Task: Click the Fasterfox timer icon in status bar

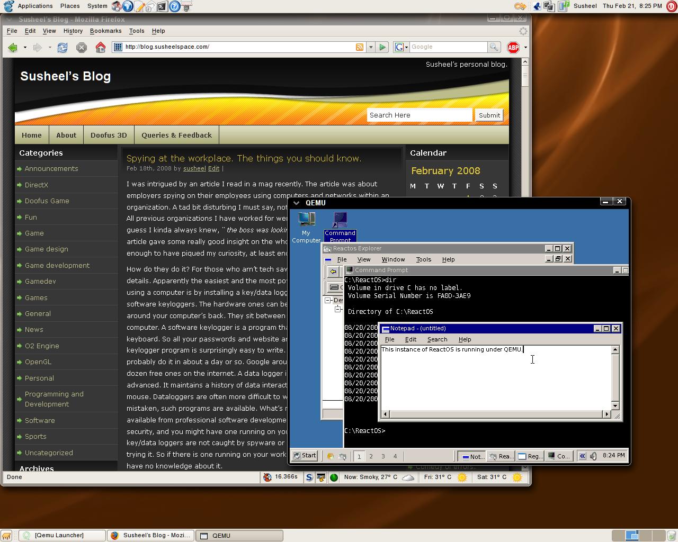Action: pos(267,477)
